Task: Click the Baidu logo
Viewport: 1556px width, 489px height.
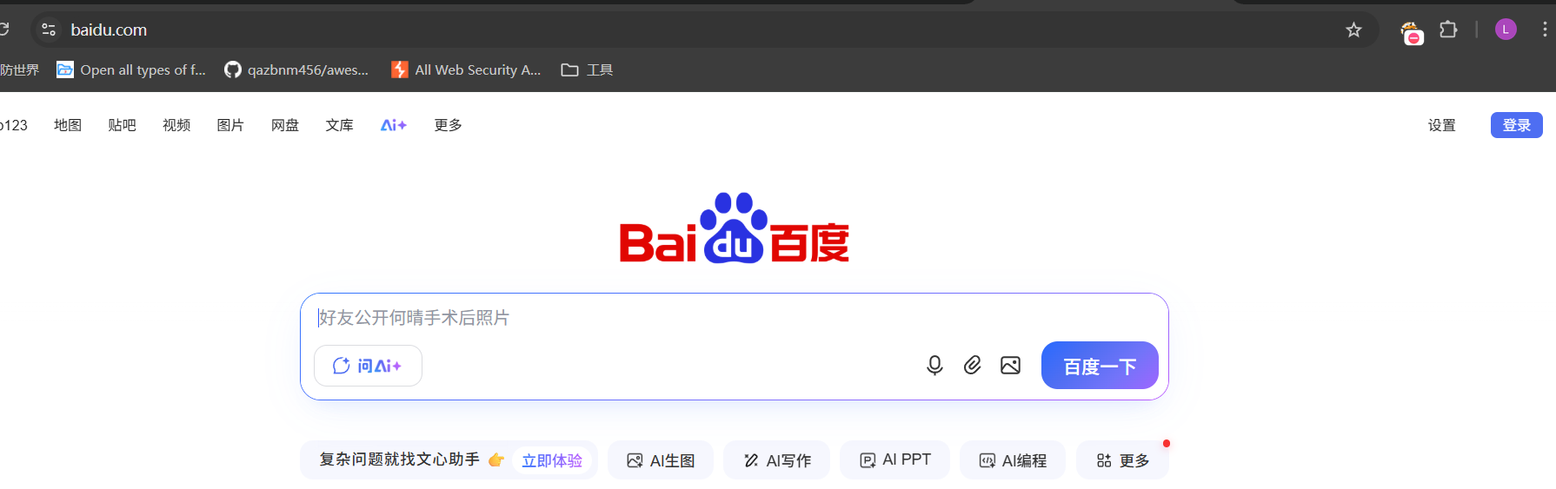Action: (734, 228)
